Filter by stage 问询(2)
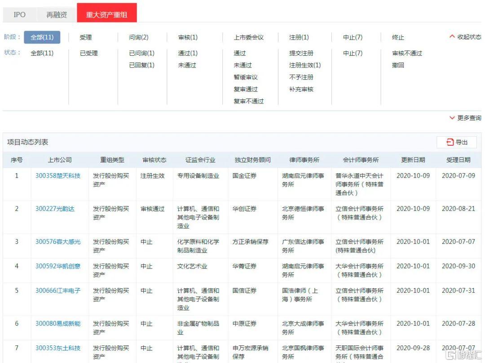The image size is (485, 363). click(x=139, y=37)
